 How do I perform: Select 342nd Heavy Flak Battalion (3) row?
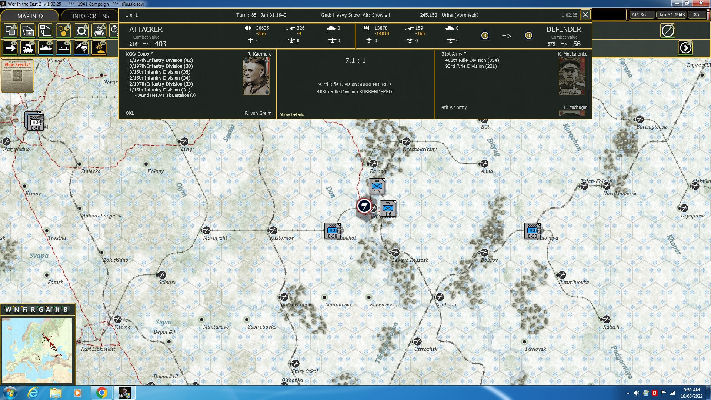(x=165, y=95)
